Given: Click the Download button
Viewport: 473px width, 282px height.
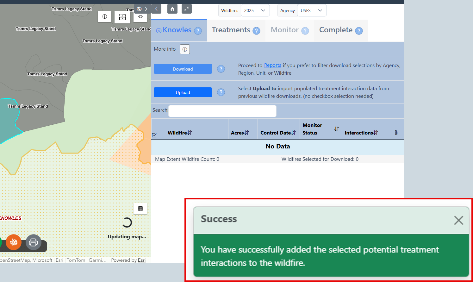Looking at the screenshot, I should [183, 69].
